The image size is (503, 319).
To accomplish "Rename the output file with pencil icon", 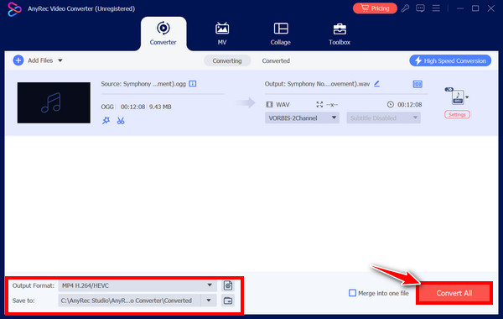I will point(377,84).
